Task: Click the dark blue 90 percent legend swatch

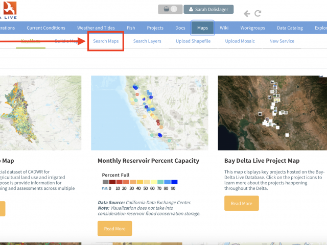Action: click(174, 182)
